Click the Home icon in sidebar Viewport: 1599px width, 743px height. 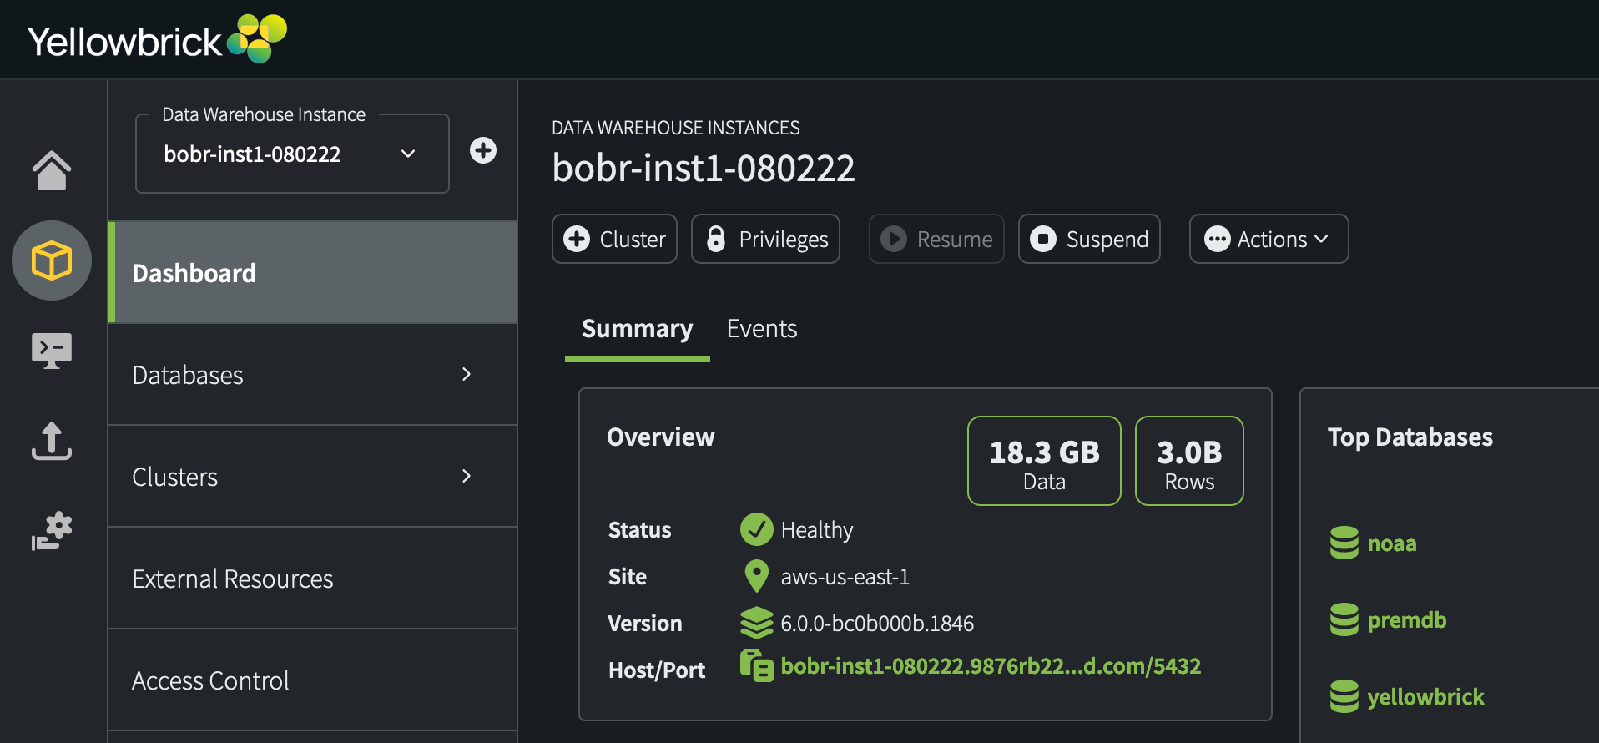tap(52, 171)
